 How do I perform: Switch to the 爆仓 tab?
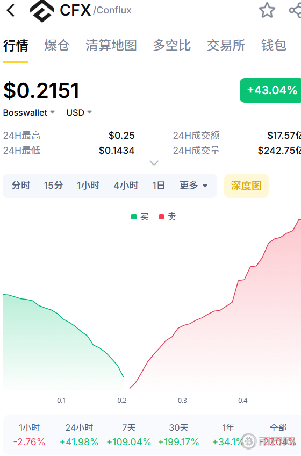(57, 45)
